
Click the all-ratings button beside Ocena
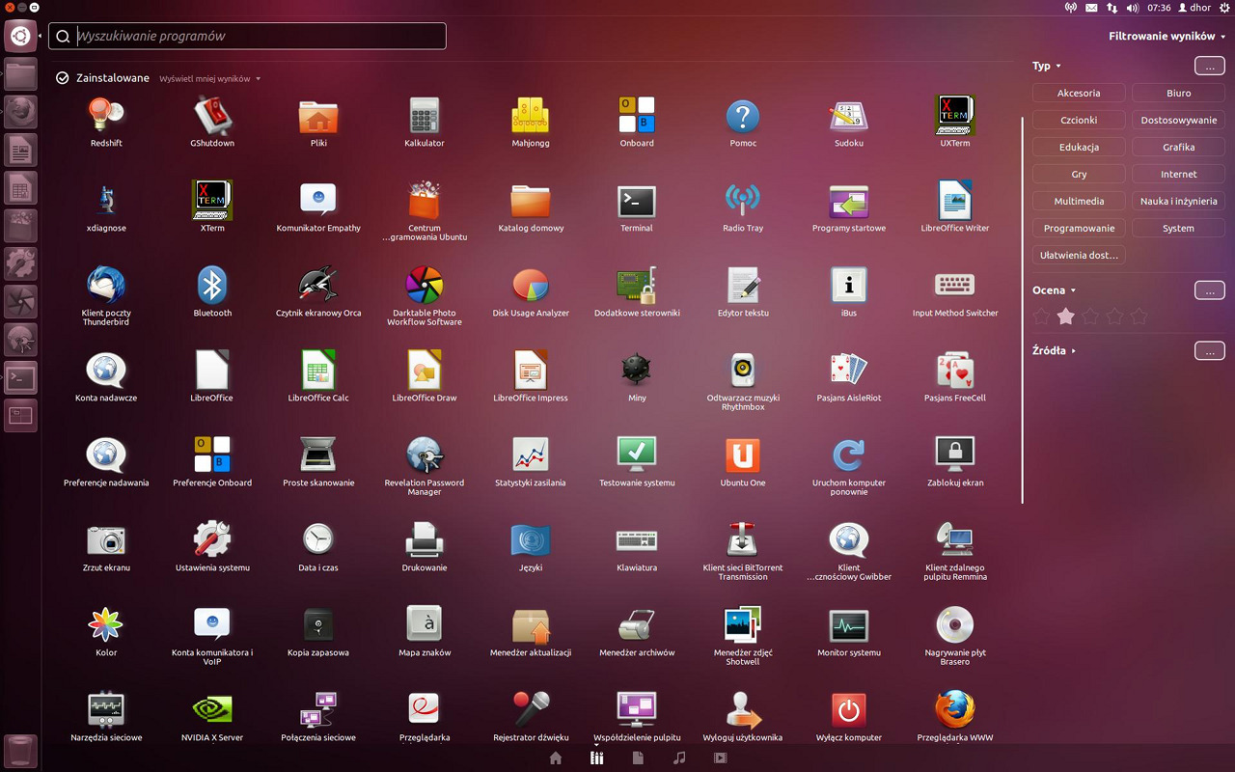click(x=1210, y=290)
